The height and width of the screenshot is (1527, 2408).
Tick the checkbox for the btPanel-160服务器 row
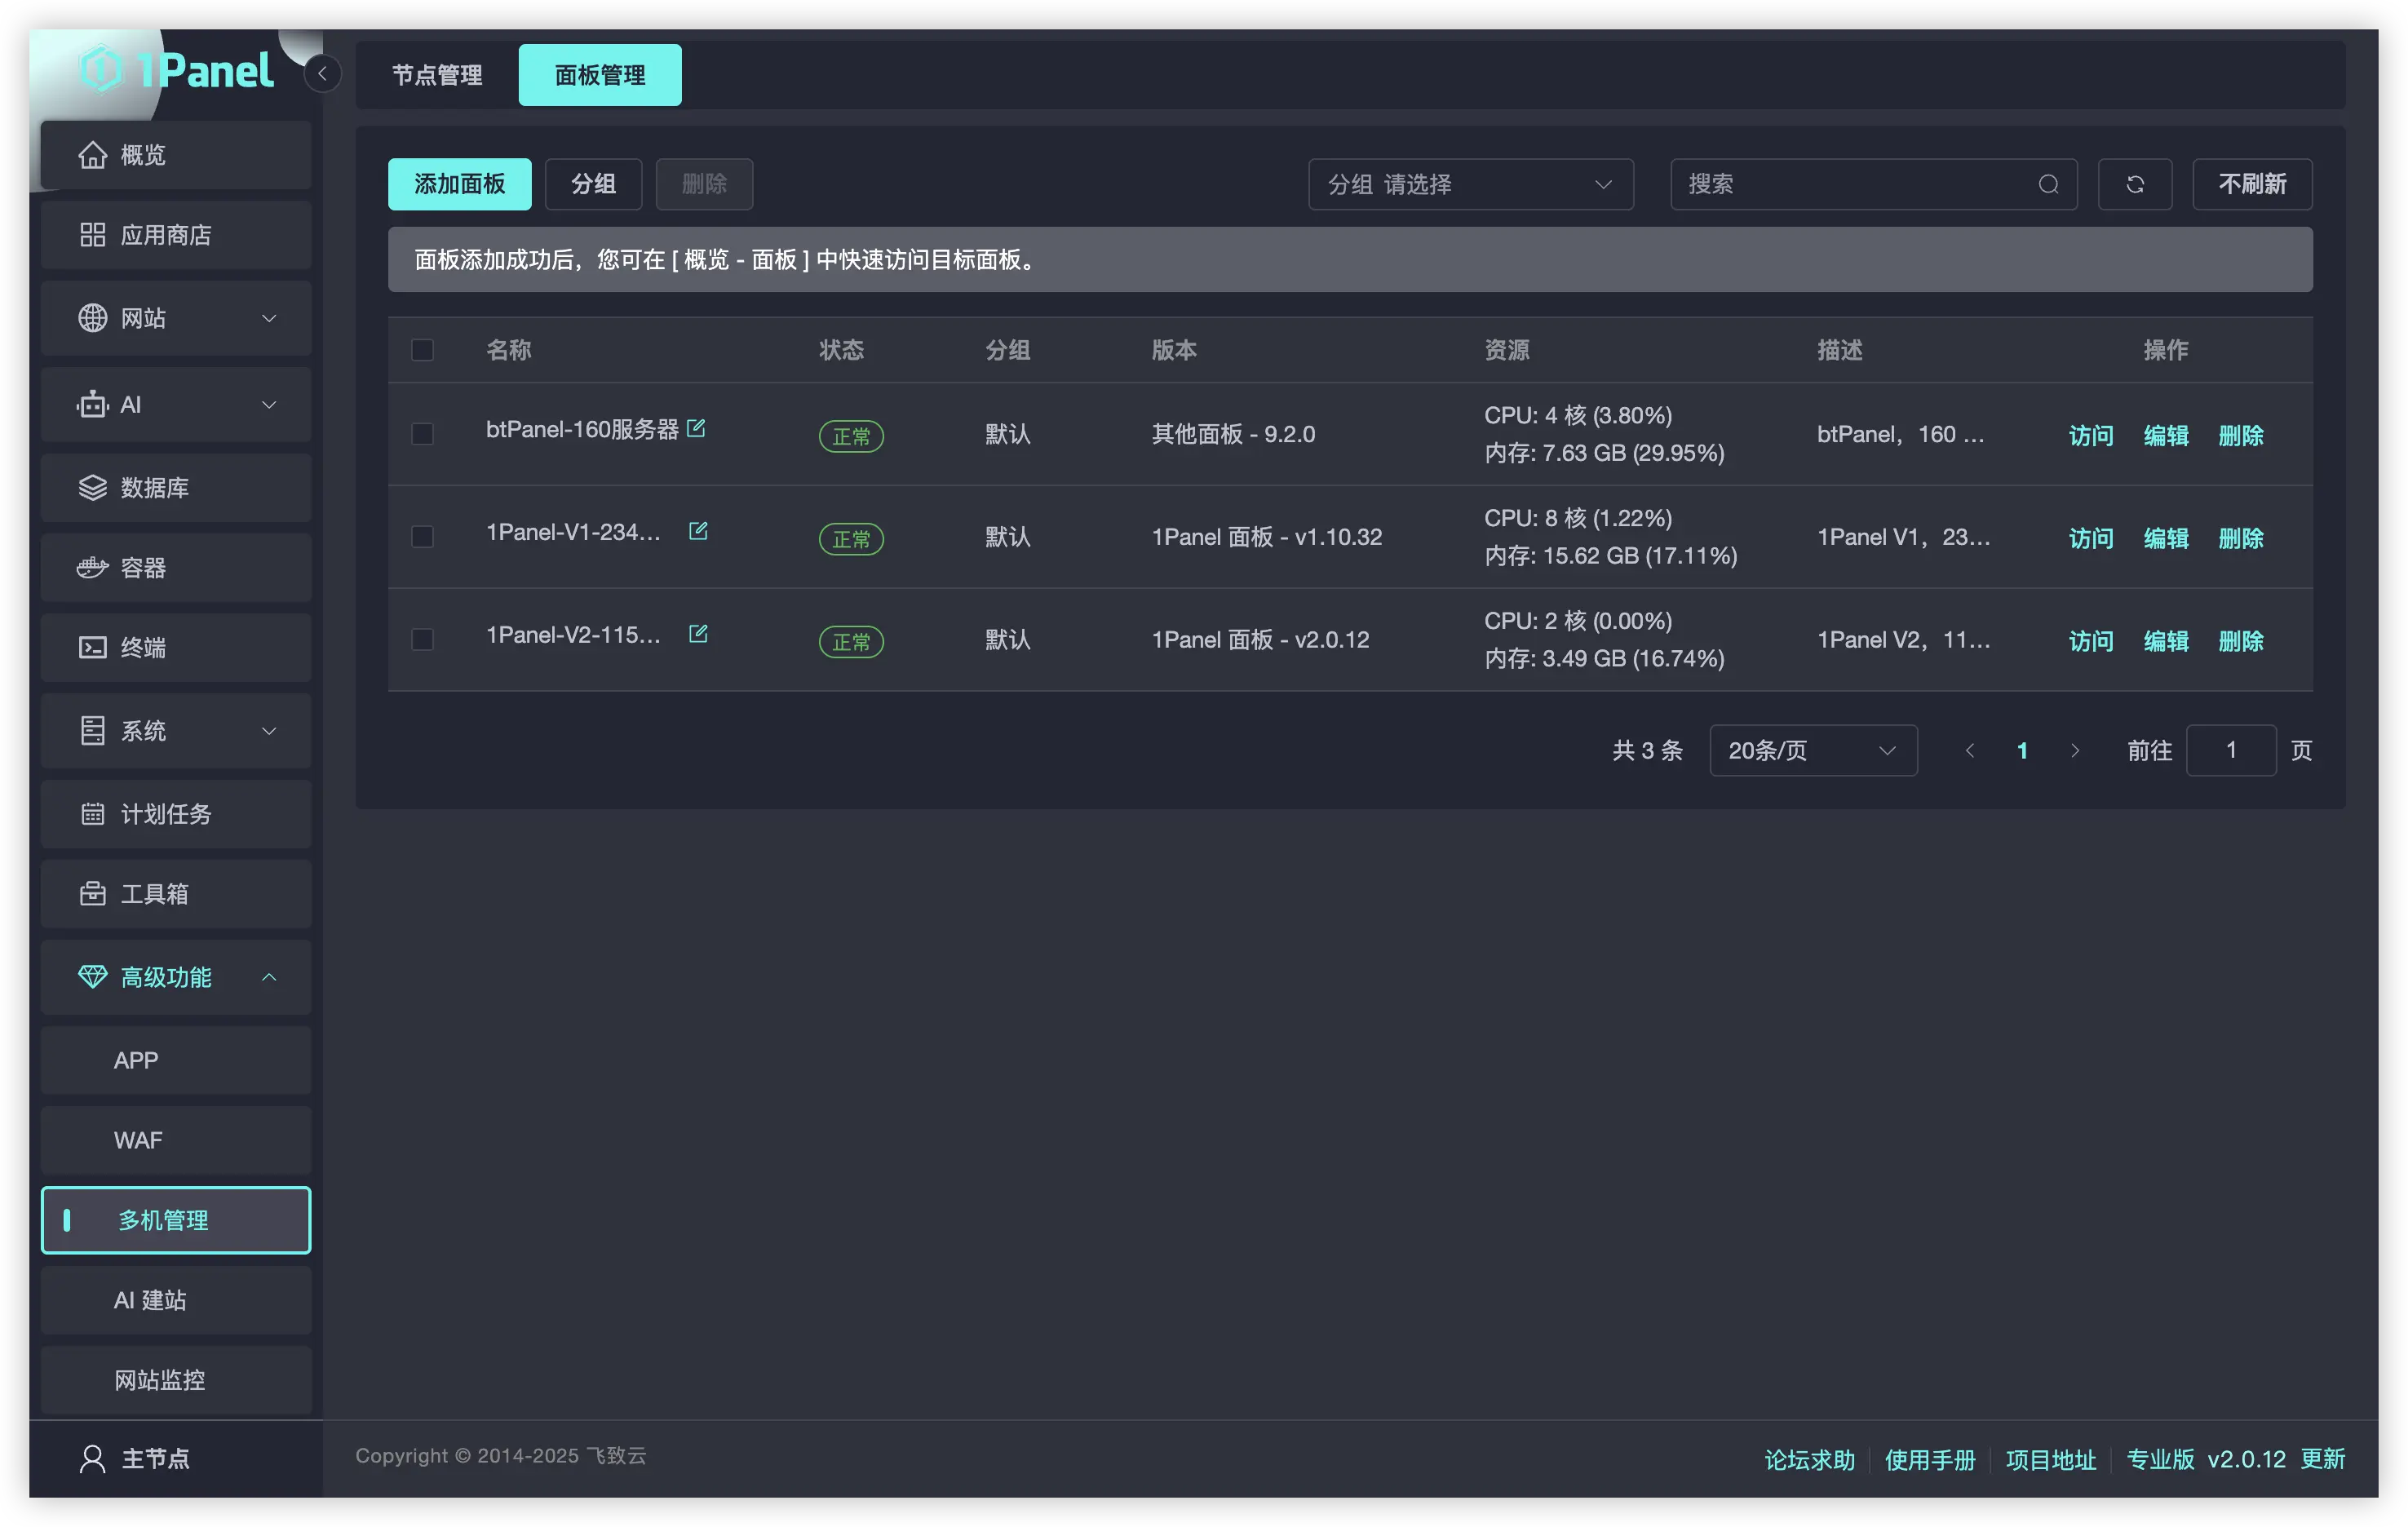point(422,434)
